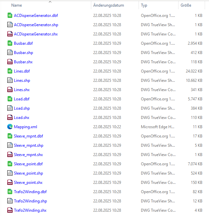Select file name Lines.shx
This screenshot has width=209, height=216.
[x=22, y=90]
